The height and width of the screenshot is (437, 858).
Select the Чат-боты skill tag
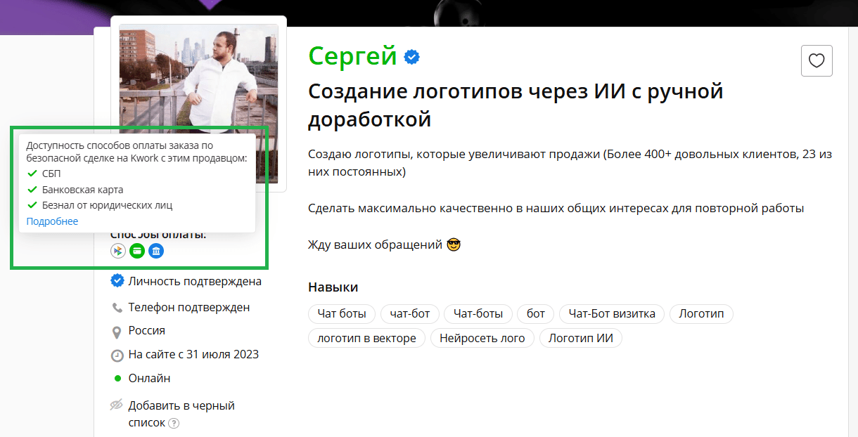click(x=478, y=314)
